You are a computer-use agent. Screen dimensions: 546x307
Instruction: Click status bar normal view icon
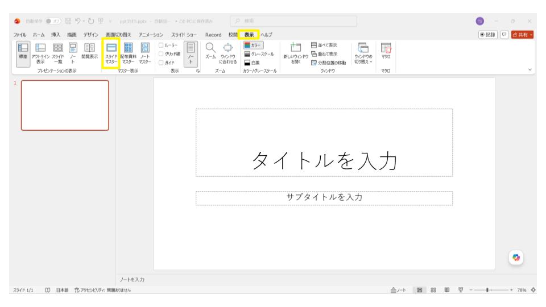point(420,290)
